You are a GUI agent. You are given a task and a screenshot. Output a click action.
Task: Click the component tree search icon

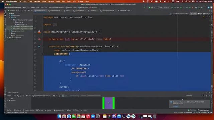(15, 96)
